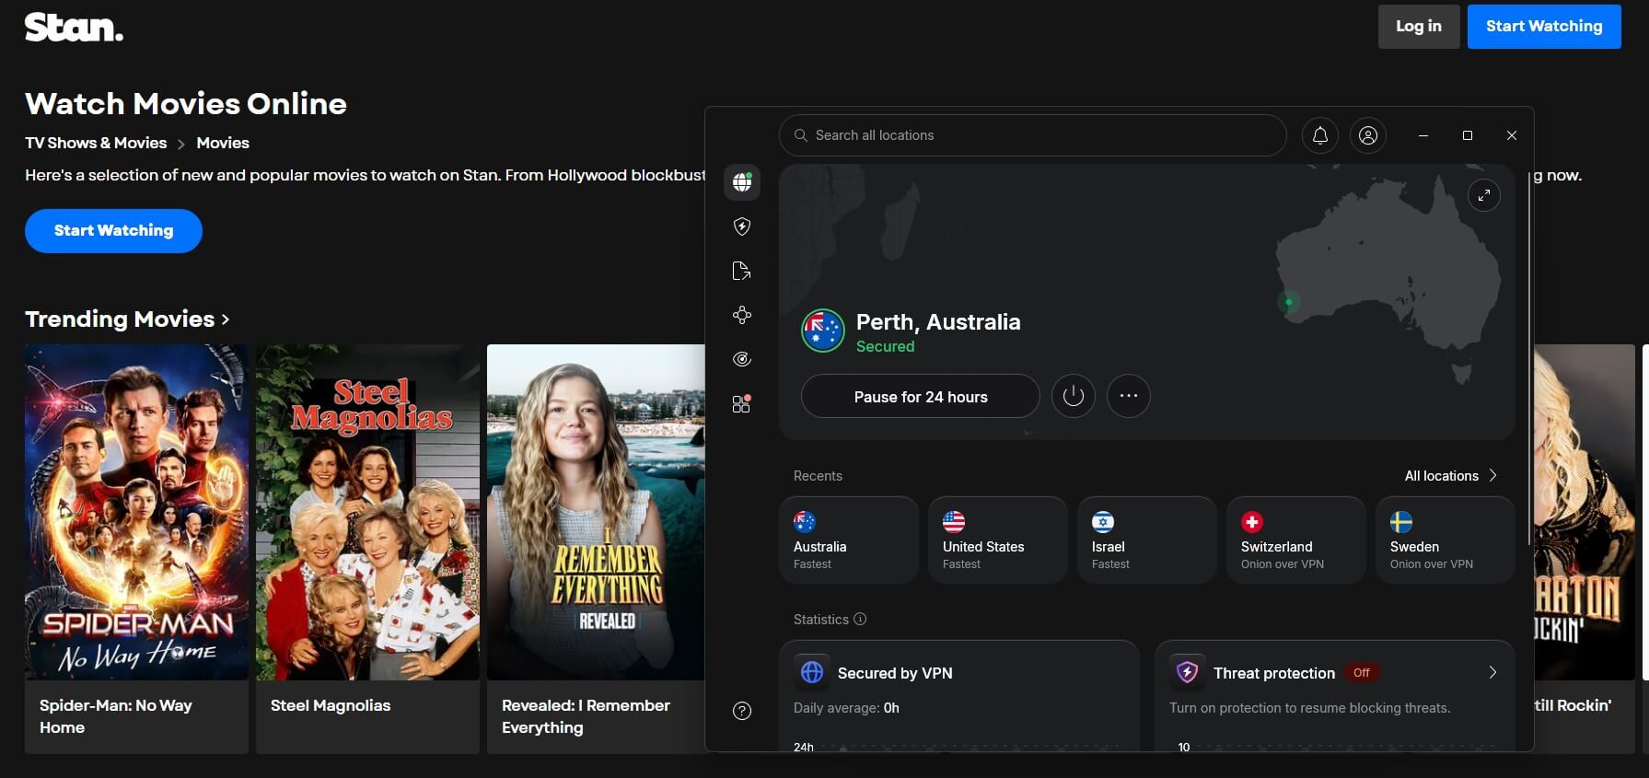The height and width of the screenshot is (778, 1649).
Task: Maximize the VPN window
Action: [x=1468, y=135]
